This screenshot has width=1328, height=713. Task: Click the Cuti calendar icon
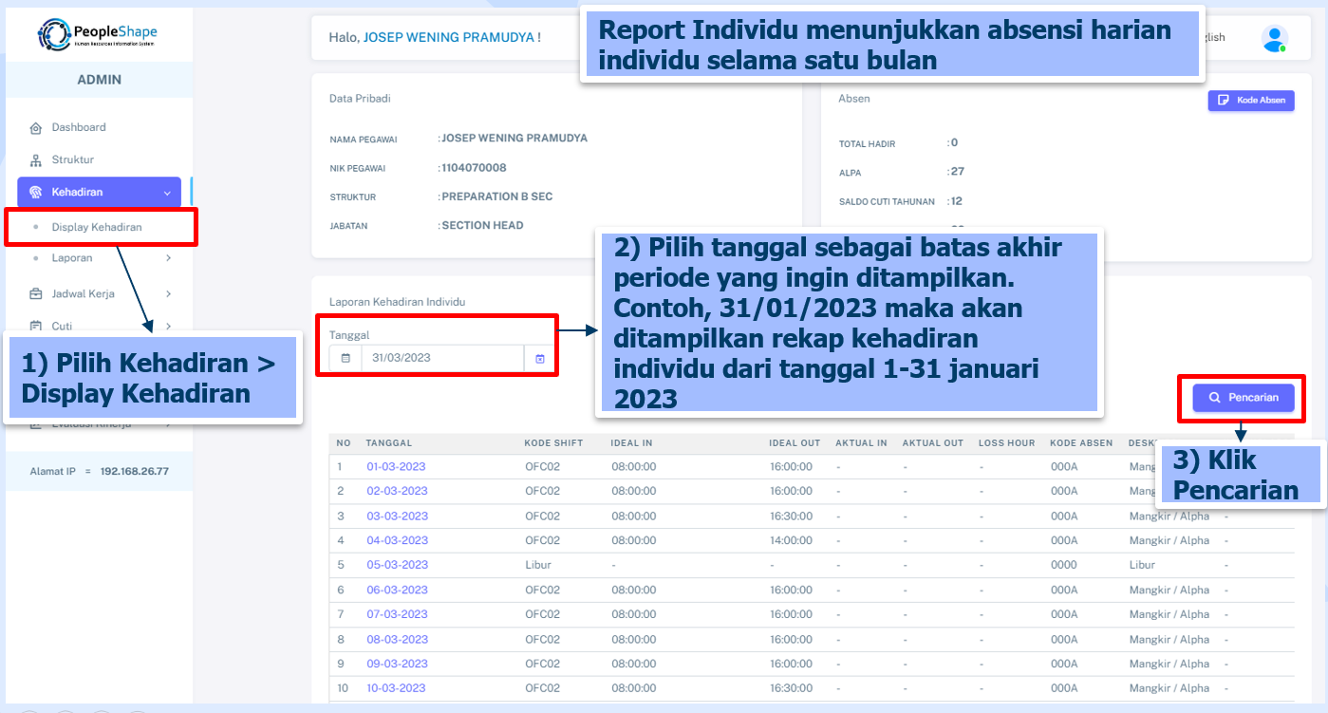coord(36,327)
